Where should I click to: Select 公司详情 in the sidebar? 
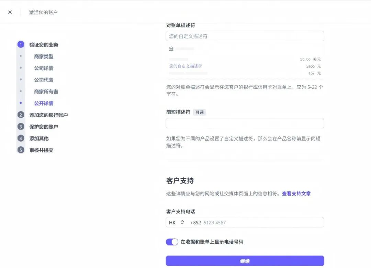click(x=44, y=68)
